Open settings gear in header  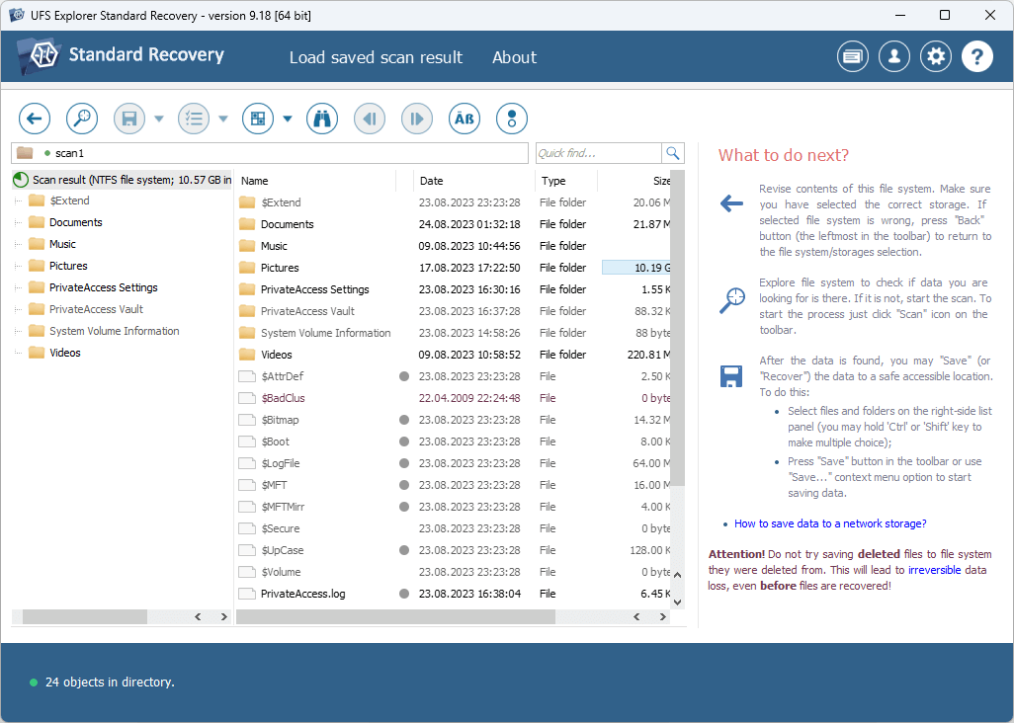pyautogui.click(x=936, y=57)
